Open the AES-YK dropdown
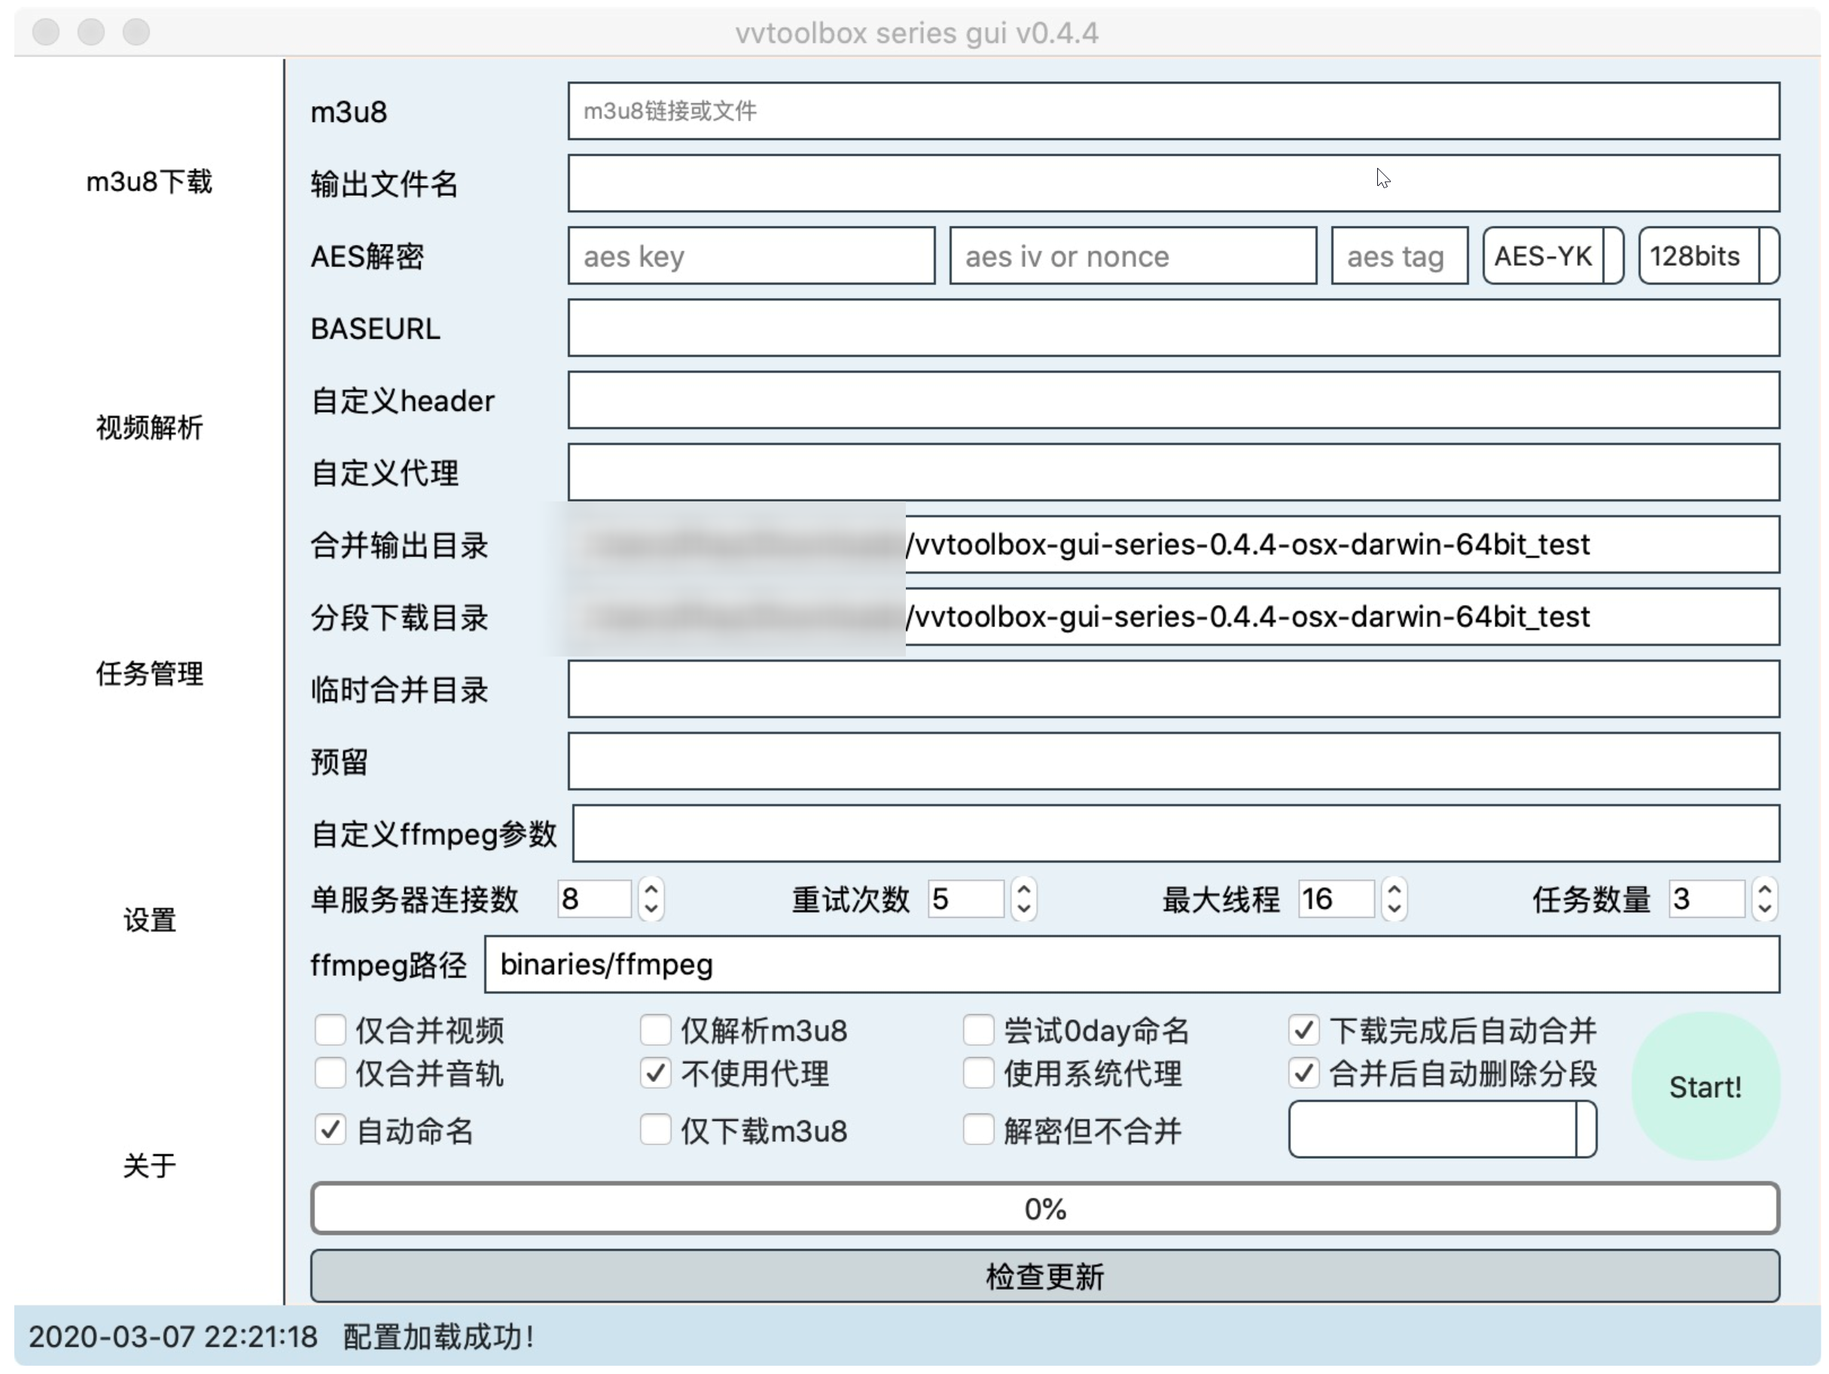Image resolution: width=1829 pixels, height=1374 pixels. (x=1553, y=256)
